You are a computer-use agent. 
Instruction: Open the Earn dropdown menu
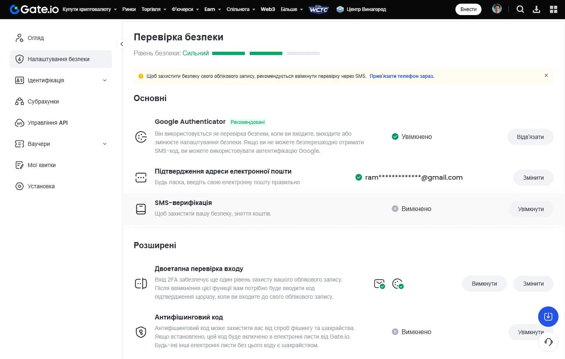click(x=213, y=9)
